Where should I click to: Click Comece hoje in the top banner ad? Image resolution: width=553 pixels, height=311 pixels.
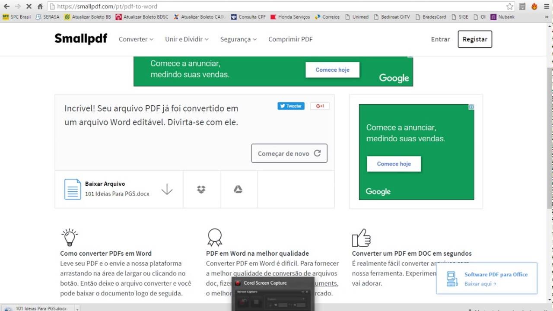pos(332,70)
